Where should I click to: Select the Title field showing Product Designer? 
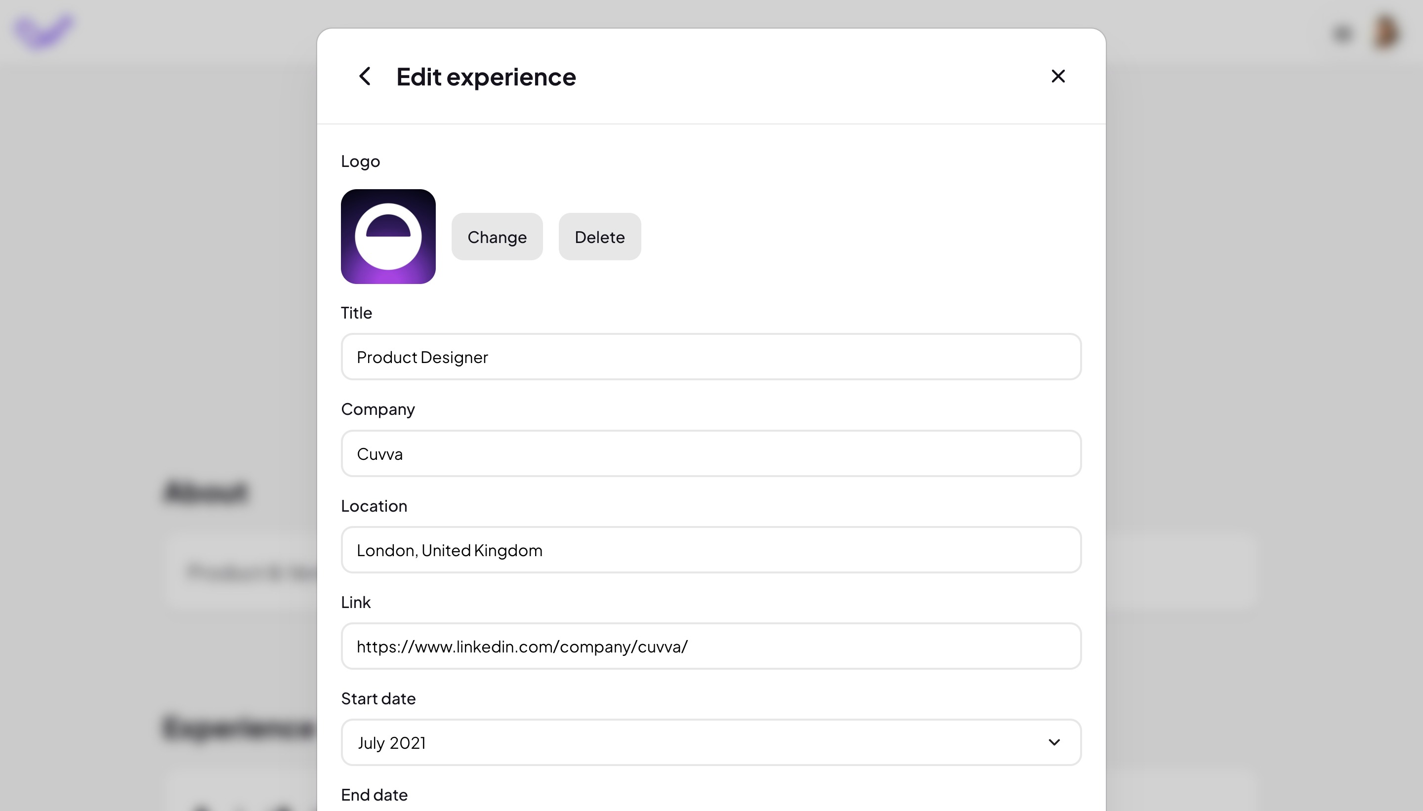(x=711, y=357)
